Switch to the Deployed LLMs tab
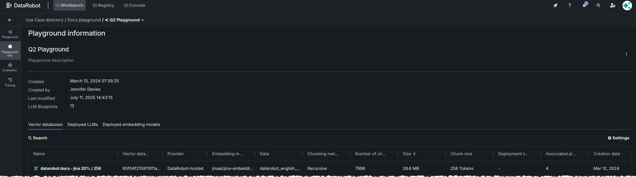Screen dimensions: 636x177 pyautogui.click(x=83, y=124)
